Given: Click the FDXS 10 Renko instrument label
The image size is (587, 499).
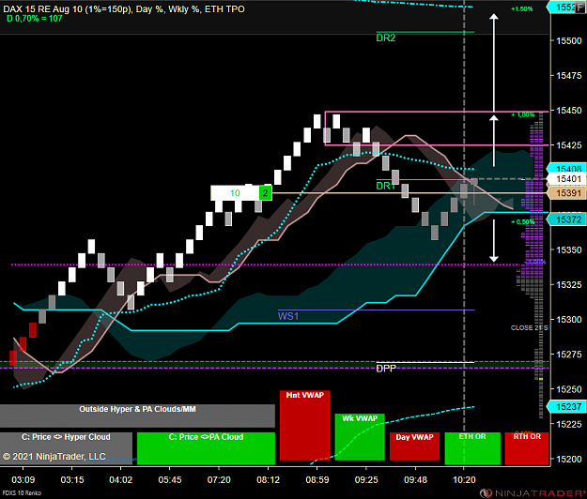Looking at the screenshot, I should coord(21,493).
